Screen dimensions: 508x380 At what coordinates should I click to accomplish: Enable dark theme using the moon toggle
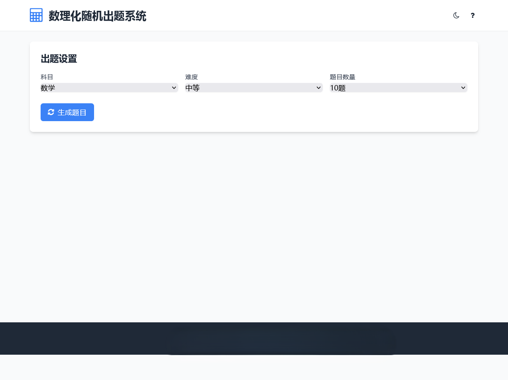[x=456, y=15]
